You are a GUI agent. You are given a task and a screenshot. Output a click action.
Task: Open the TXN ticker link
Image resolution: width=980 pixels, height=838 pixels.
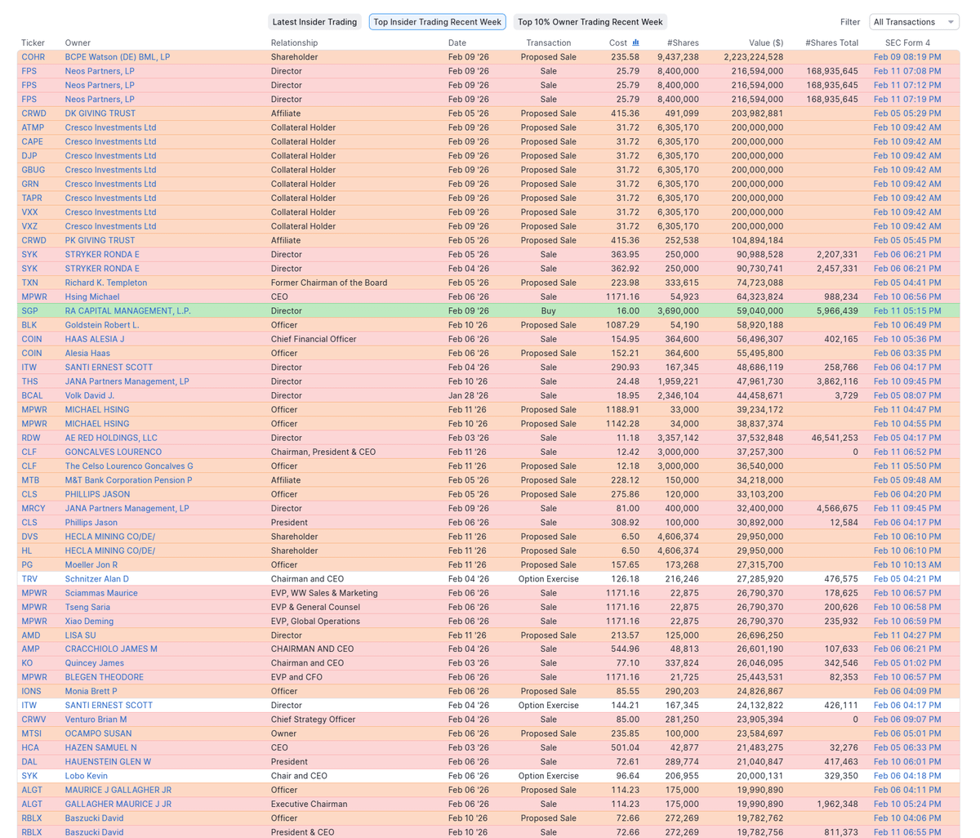tap(29, 283)
